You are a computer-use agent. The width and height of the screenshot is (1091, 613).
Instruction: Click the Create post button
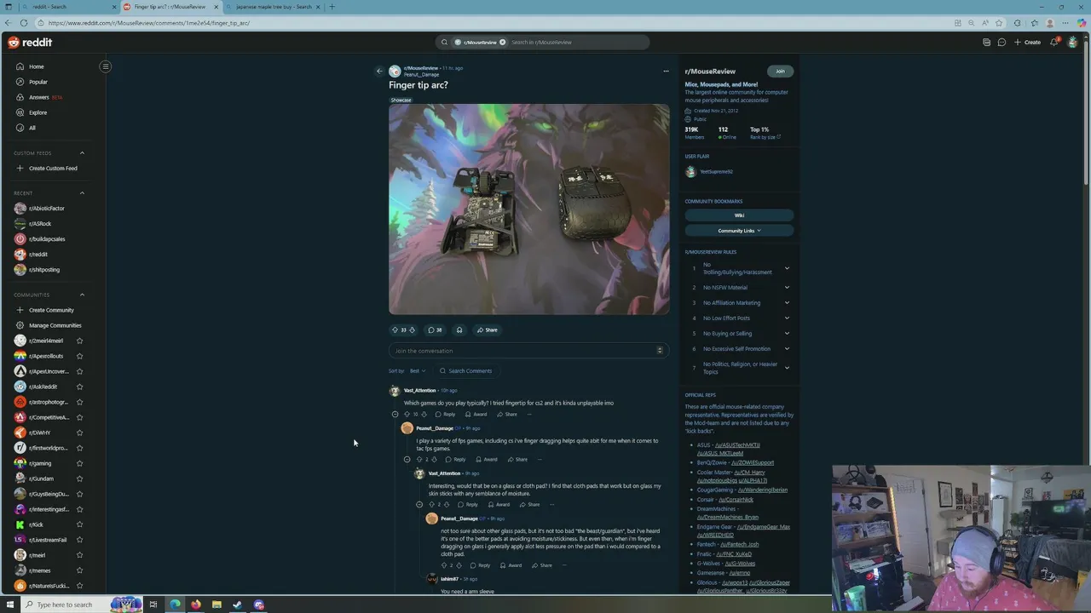click(x=1028, y=42)
